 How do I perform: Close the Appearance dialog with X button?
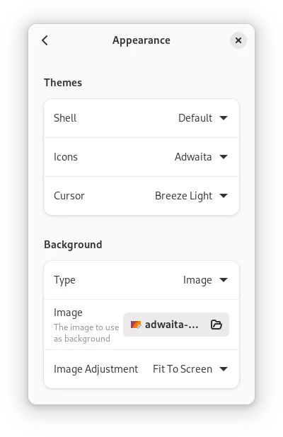point(238,40)
